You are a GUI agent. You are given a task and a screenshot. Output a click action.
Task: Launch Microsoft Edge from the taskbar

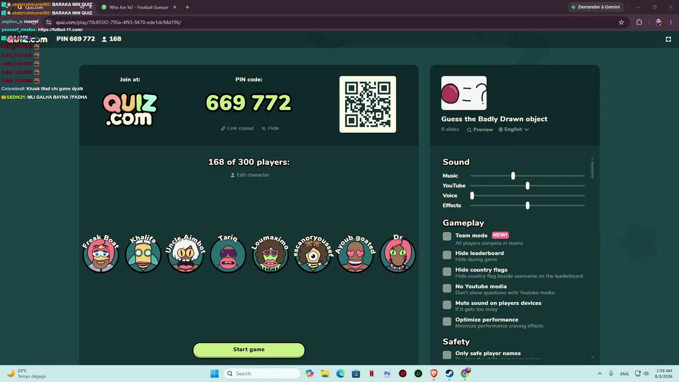[341, 374]
